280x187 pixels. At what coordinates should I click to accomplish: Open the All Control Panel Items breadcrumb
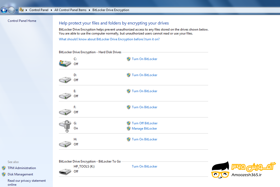tap(70, 10)
